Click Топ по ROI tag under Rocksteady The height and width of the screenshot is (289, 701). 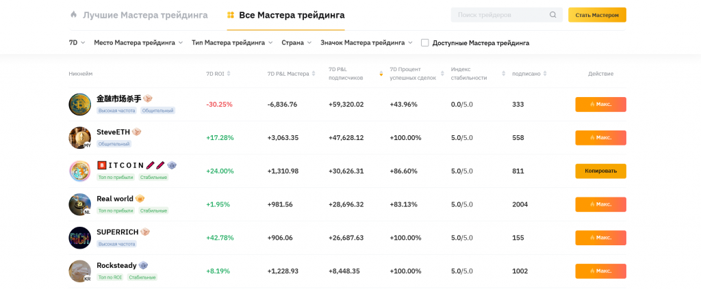pos(110,277)
